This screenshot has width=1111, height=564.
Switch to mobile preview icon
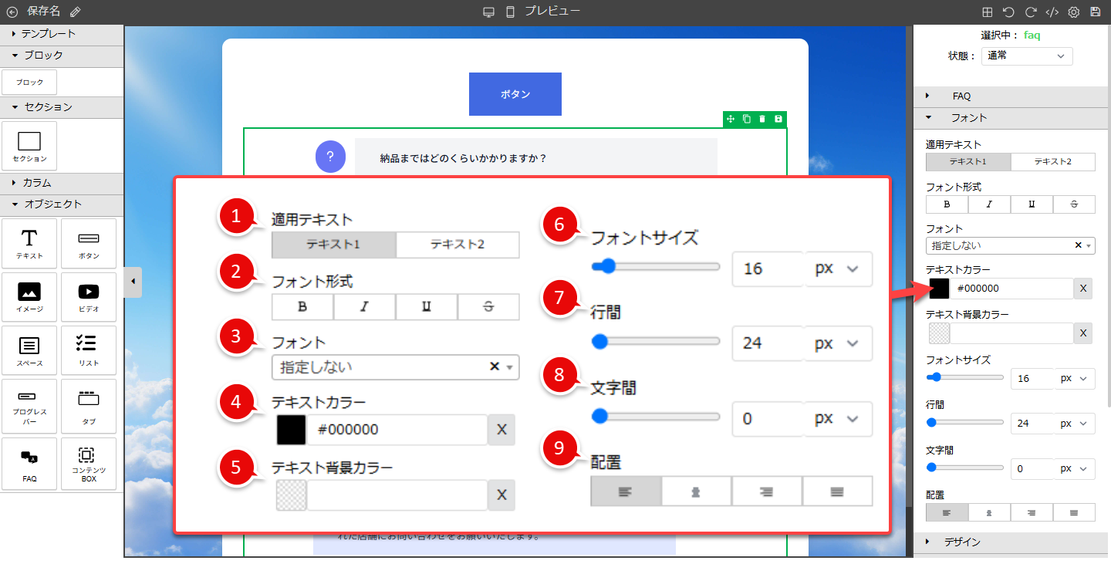(x=510, y=12)
